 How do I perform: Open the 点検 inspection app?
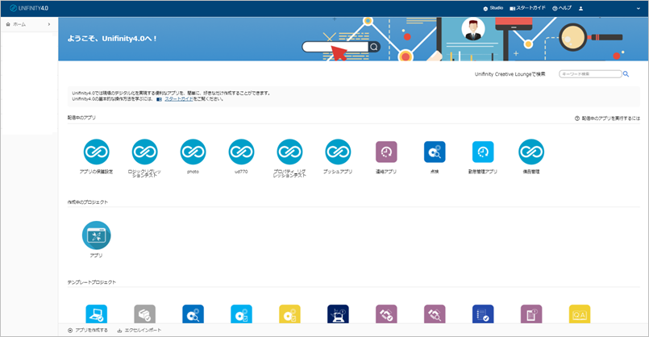[435, 152]
